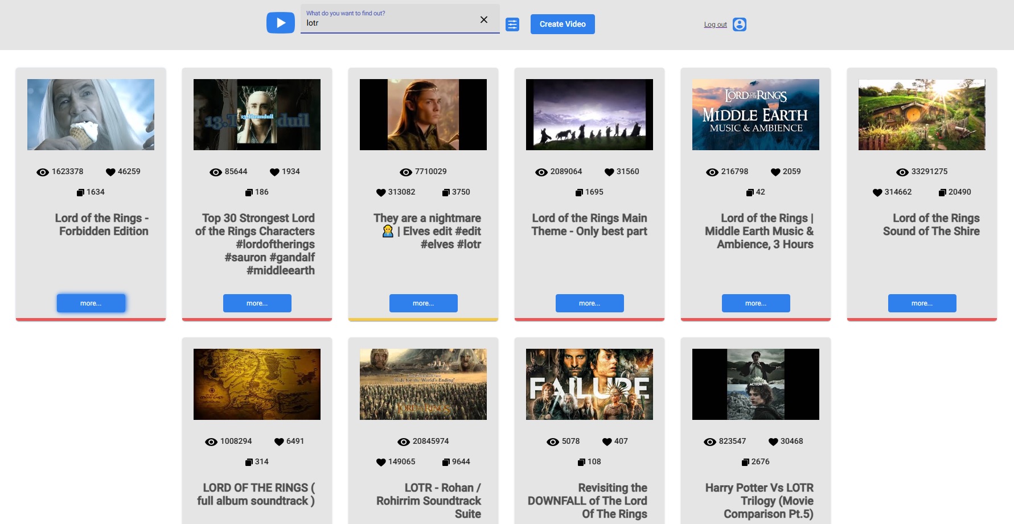
Task: Open the Log out link
Action: 715,24
